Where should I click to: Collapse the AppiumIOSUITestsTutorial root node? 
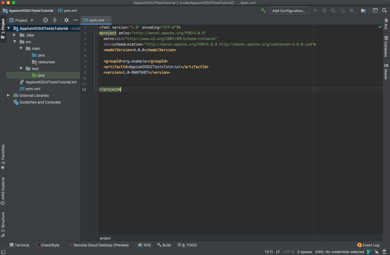tap(9, 28)
